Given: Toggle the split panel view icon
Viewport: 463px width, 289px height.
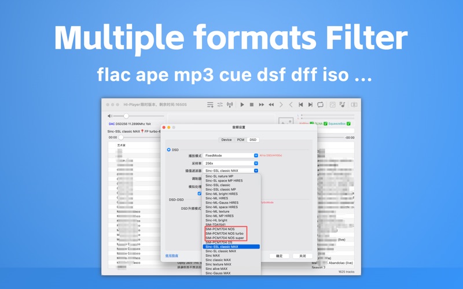Looking at the screenshot, I should 354,105.
